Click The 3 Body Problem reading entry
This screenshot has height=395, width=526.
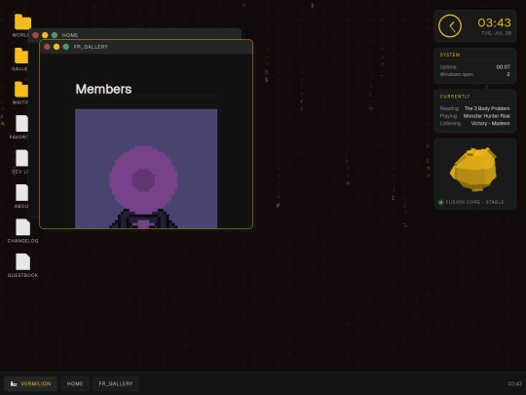pyautogui.click(x=487, y=108)
